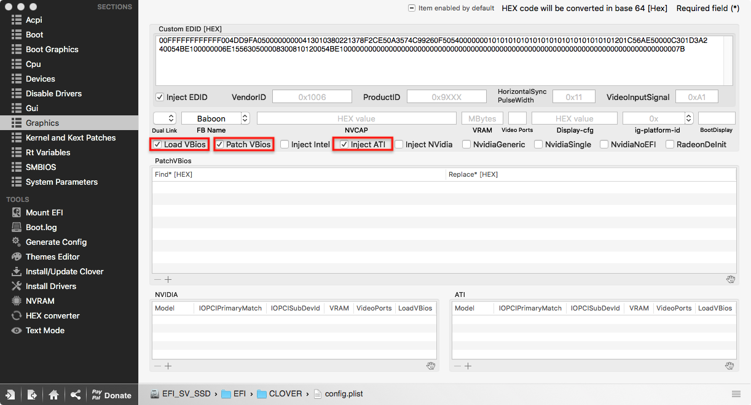Click the VendorID input field

312,97
